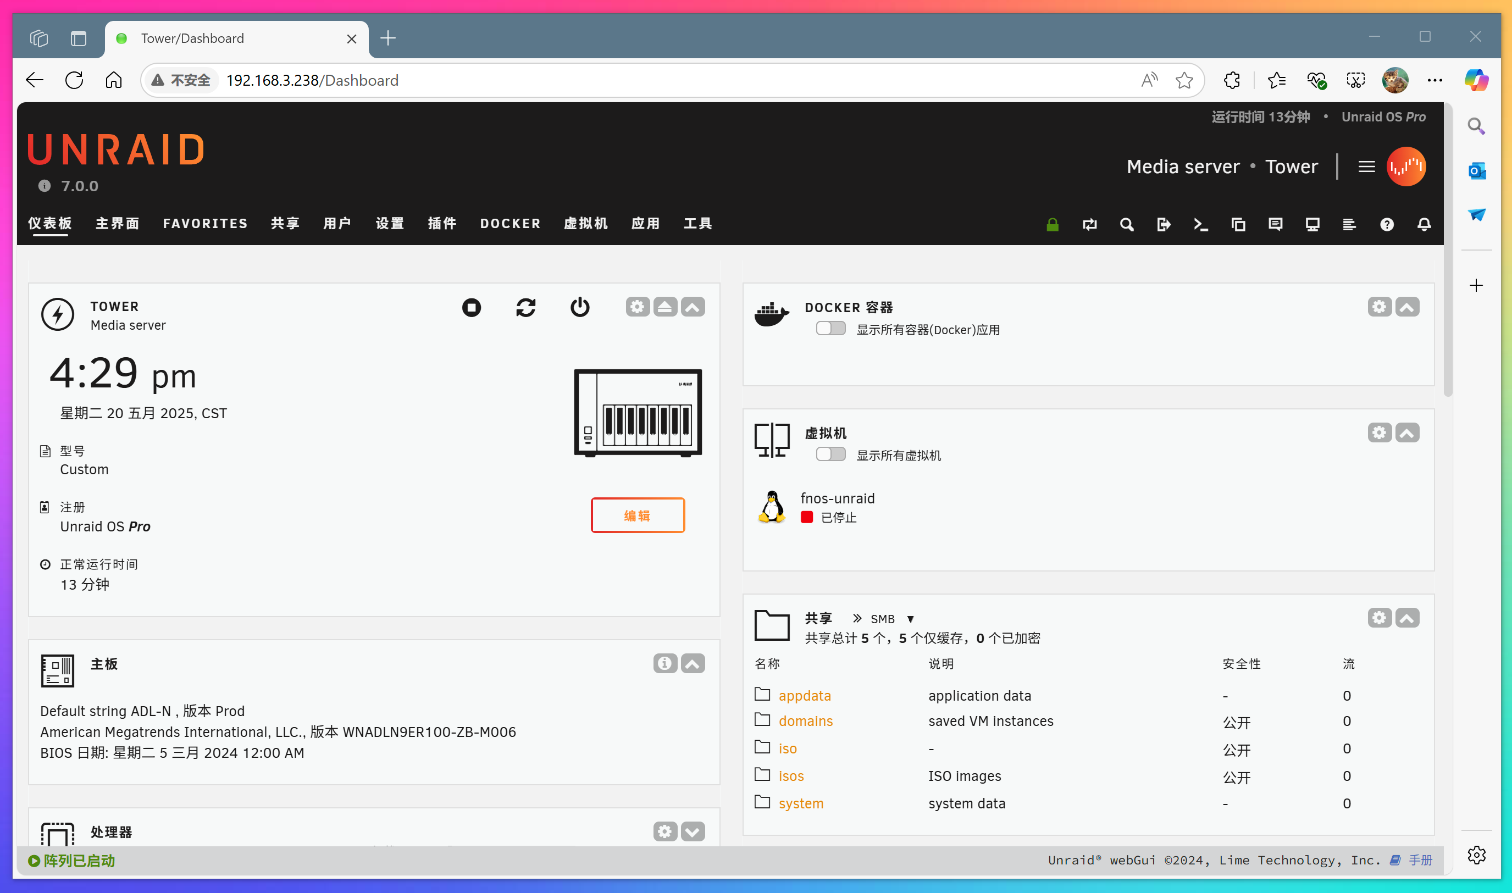1512x893 pixels.
Task: Click the search magnifier icon
Action: (x=1126, y=224)
